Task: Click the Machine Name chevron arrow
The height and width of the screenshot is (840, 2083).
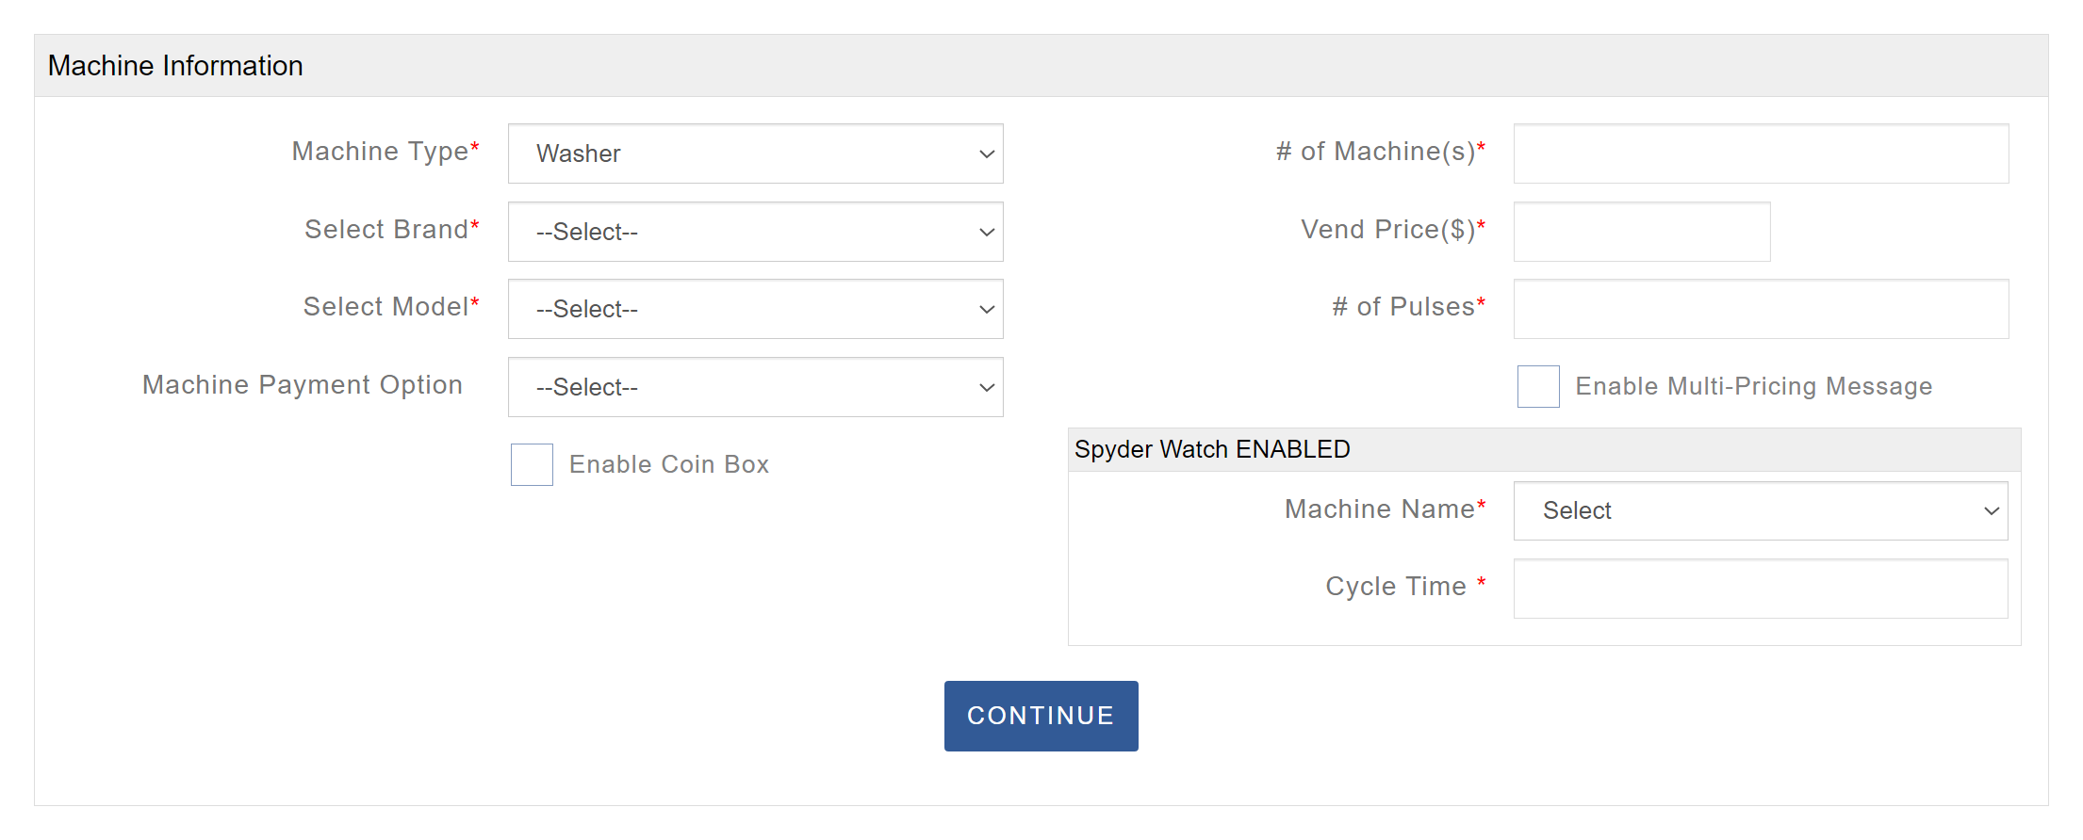Action: click(x=1992, y=510)
